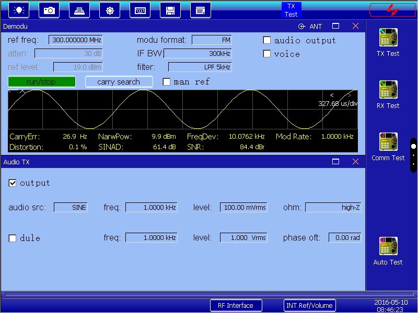
Task: Click the Audio TX panel title
Action: [17, 162]
